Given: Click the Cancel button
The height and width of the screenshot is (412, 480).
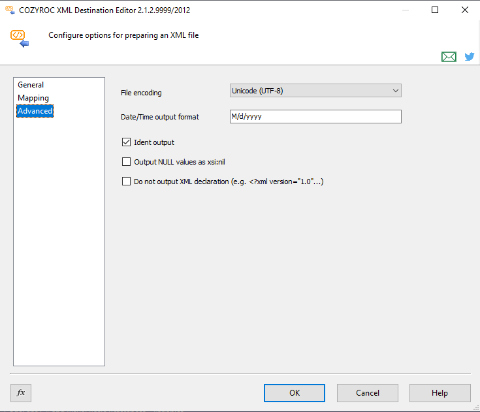Looking at the screenshot, I should point(367,393).
